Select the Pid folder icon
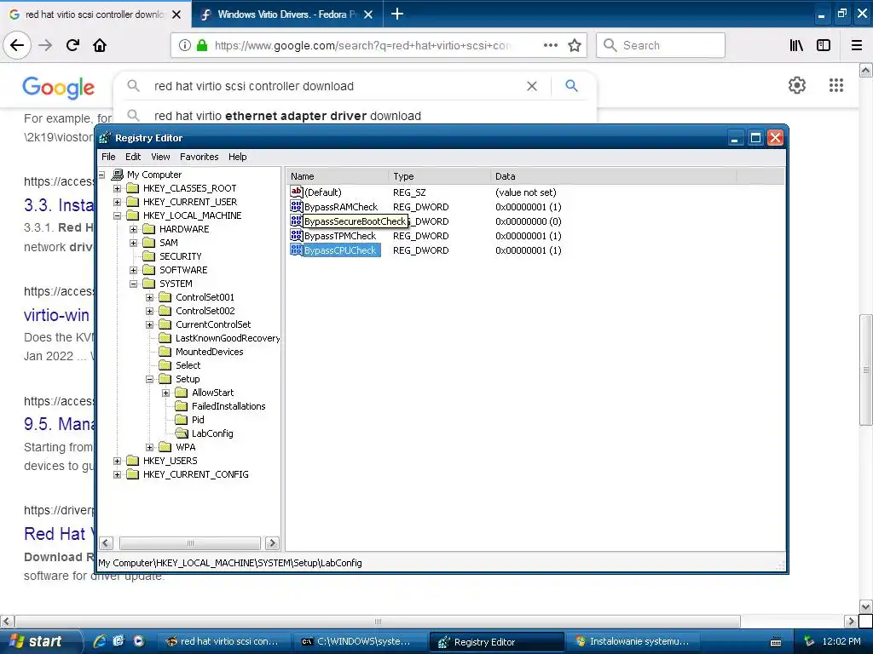 [182, 420]
